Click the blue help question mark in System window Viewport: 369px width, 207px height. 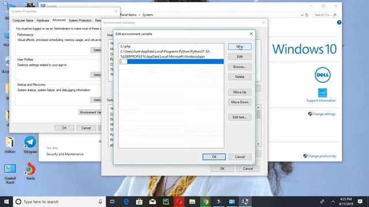click(339, 22)
